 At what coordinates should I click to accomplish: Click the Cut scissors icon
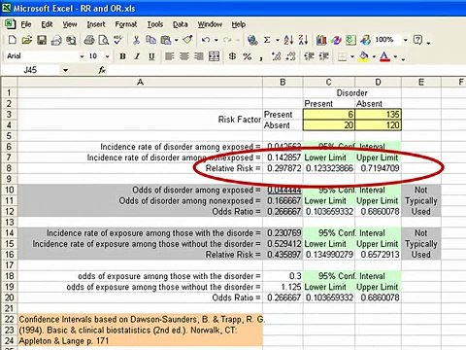[x=136, y=40]
